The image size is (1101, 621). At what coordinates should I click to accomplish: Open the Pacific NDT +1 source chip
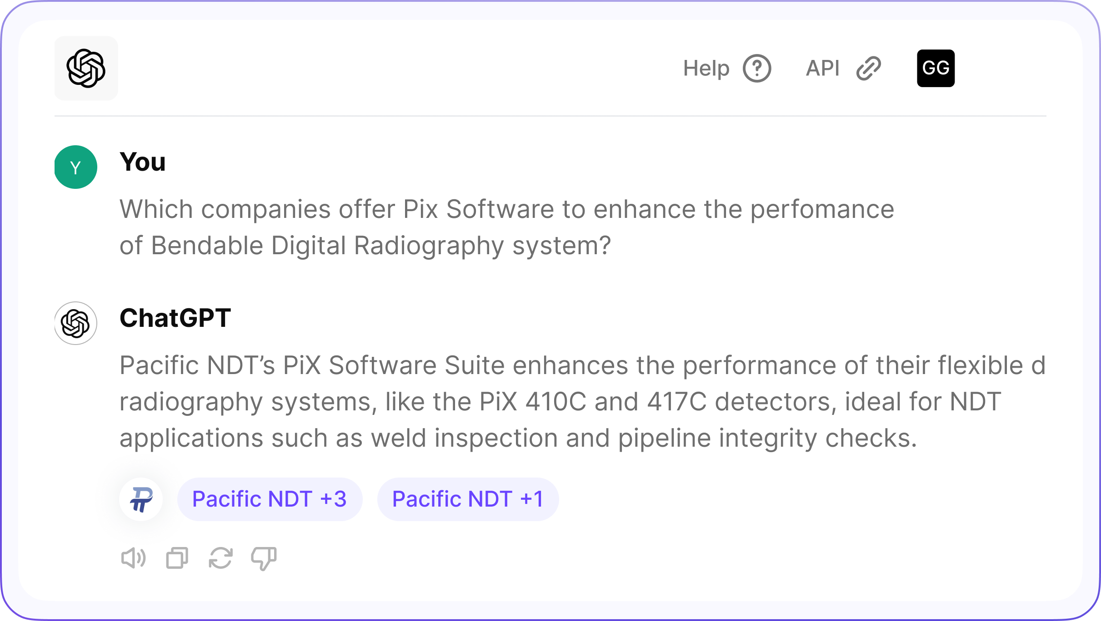(x=468, y=499)
